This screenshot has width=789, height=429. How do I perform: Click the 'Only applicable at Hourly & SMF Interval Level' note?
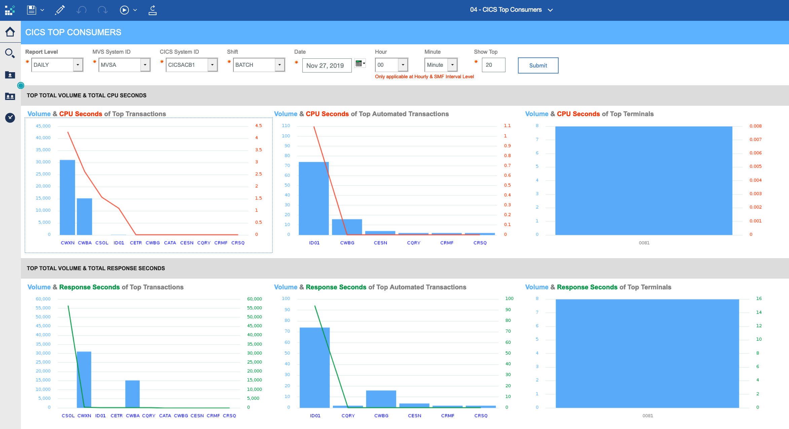tap(424, 77)
